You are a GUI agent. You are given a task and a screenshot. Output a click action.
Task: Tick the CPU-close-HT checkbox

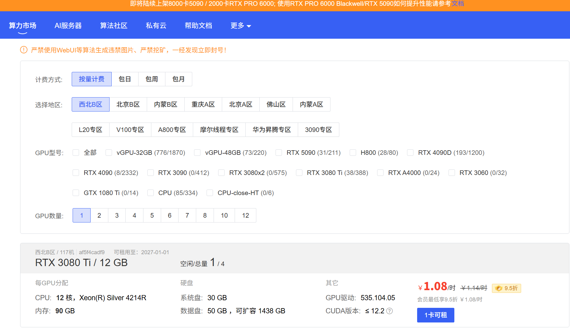[x=210, y=193]
